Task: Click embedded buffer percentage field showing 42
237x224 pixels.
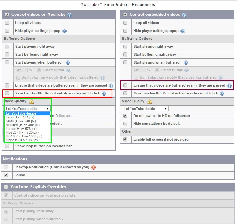Action: [140, 70]
